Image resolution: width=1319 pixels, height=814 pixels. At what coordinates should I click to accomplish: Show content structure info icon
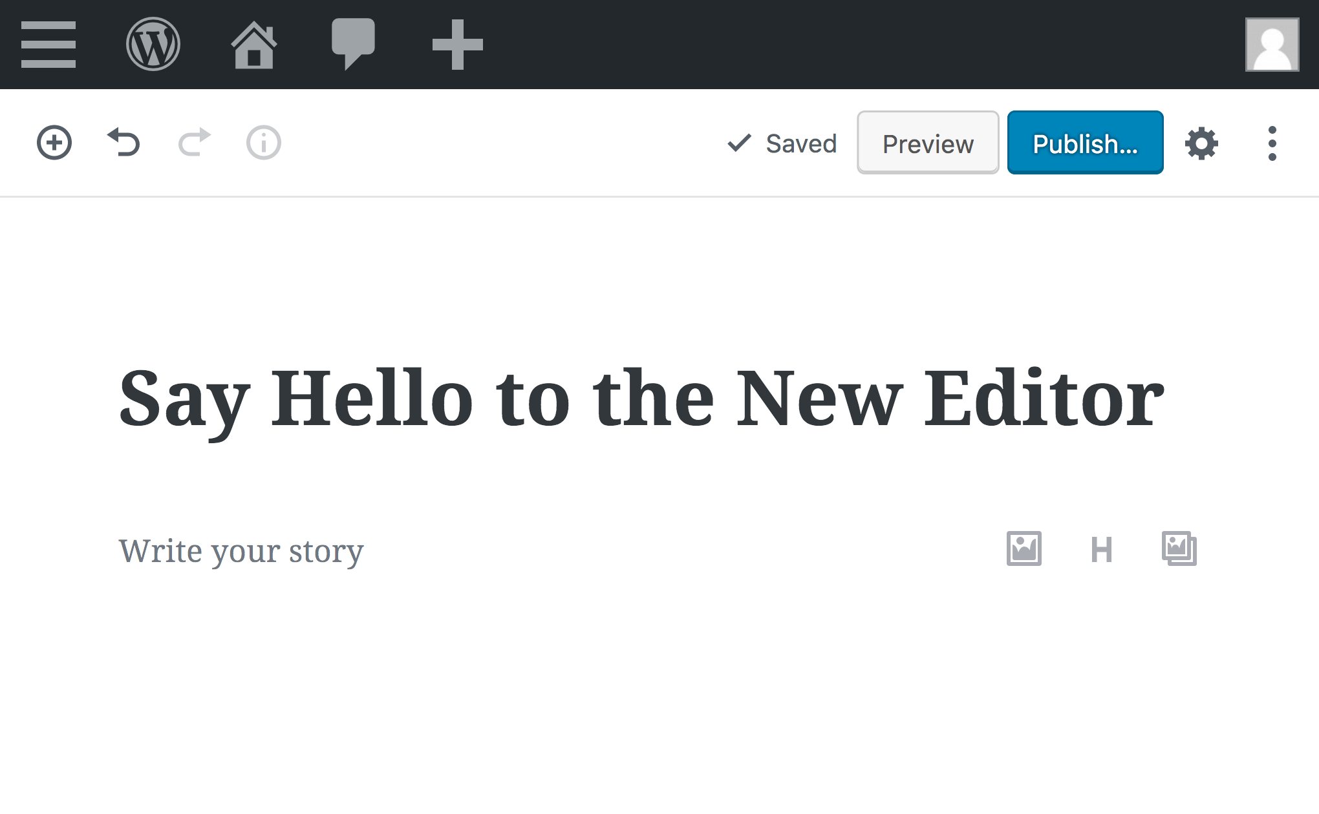click(x=264, y=143)
